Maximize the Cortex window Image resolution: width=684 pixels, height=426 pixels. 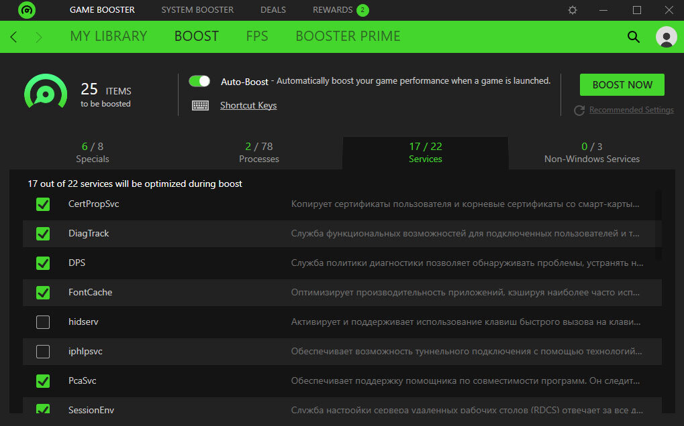pyautogui.click(x=637, y=10)
